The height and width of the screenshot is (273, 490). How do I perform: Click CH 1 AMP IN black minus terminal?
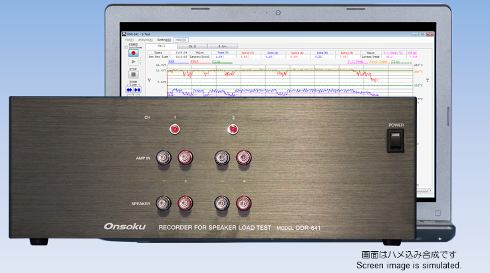pos(164,157)
